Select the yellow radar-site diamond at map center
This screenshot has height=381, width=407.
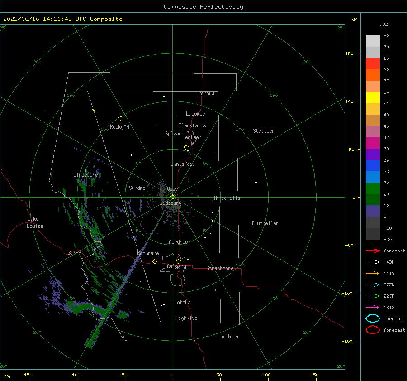tap(173, 197)
